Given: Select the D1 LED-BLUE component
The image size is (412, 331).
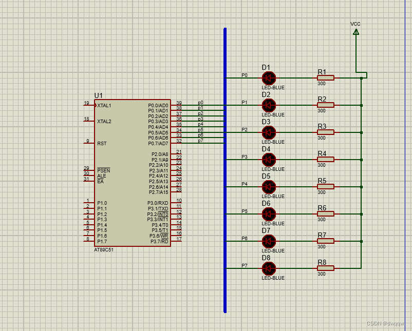Looking at the screenshot, I should tap(269, 78).
